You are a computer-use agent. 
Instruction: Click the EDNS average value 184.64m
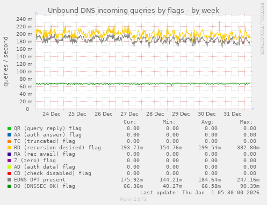[210, 180]
